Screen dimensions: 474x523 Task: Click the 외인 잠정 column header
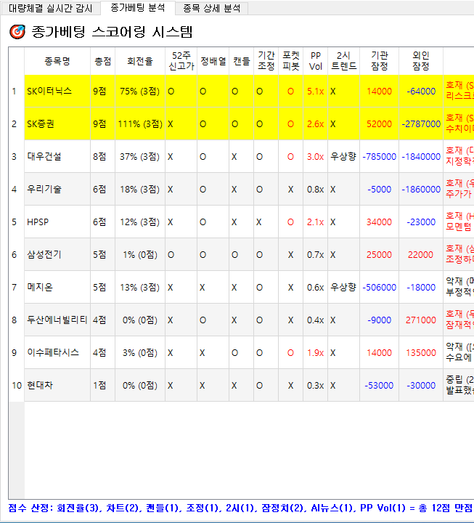coord(421,61)
